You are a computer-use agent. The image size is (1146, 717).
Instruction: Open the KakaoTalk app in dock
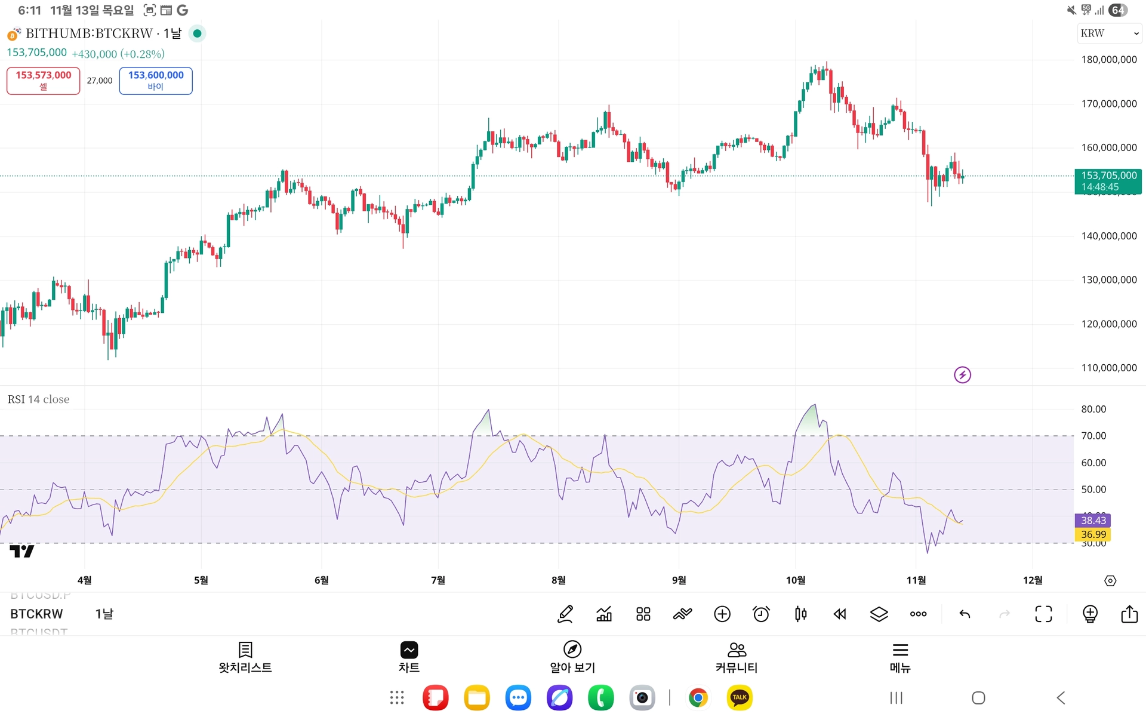pyautogui.click(x=740, y=697)
